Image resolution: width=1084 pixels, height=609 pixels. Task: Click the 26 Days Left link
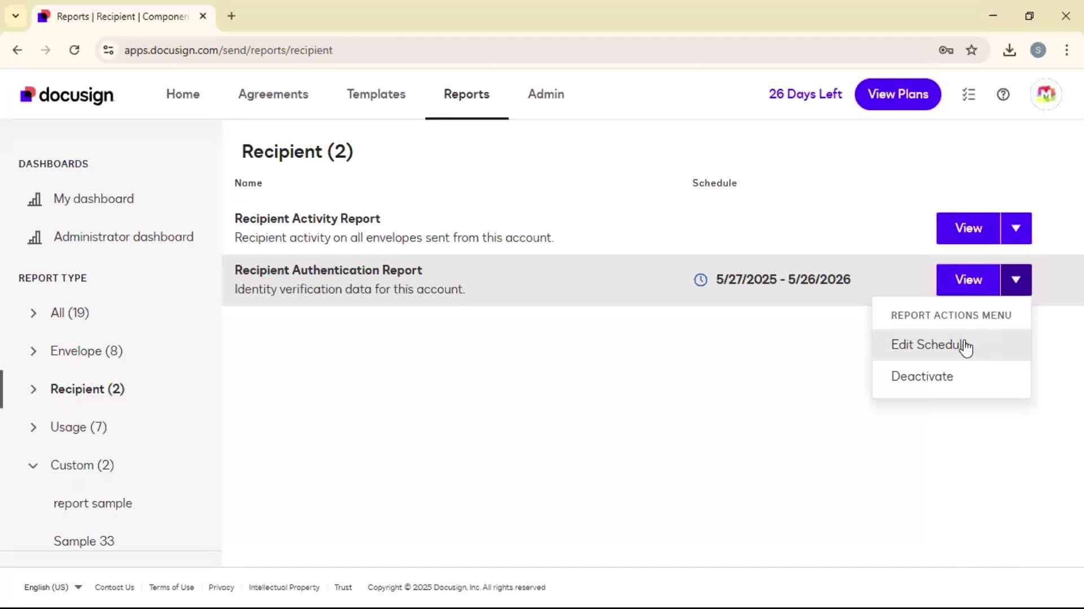tap(805, 94)
